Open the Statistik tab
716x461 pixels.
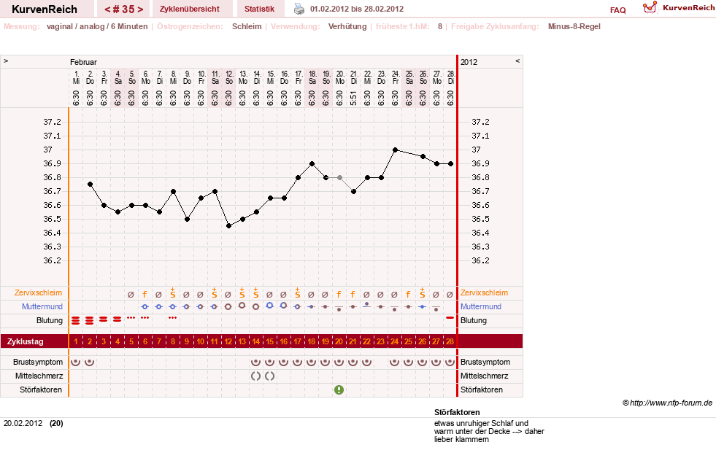pyautogui.click(x=259, y=9)
